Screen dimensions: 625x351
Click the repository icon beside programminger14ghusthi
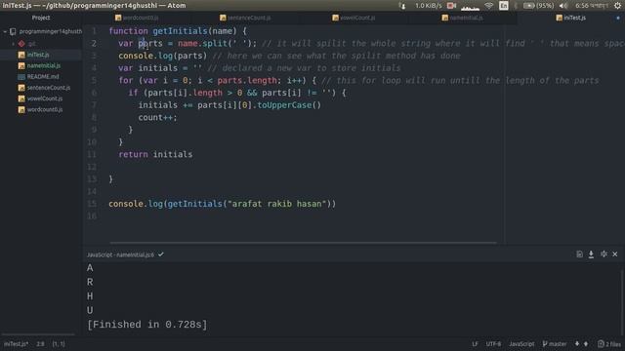(13, 31)
